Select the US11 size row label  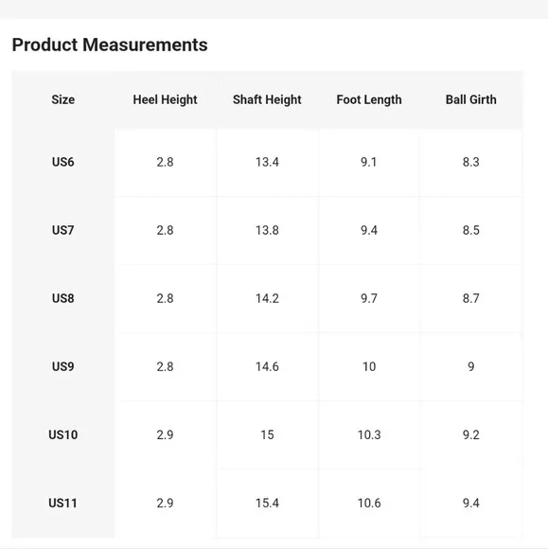pyautogui.click(x=63, y=504)
